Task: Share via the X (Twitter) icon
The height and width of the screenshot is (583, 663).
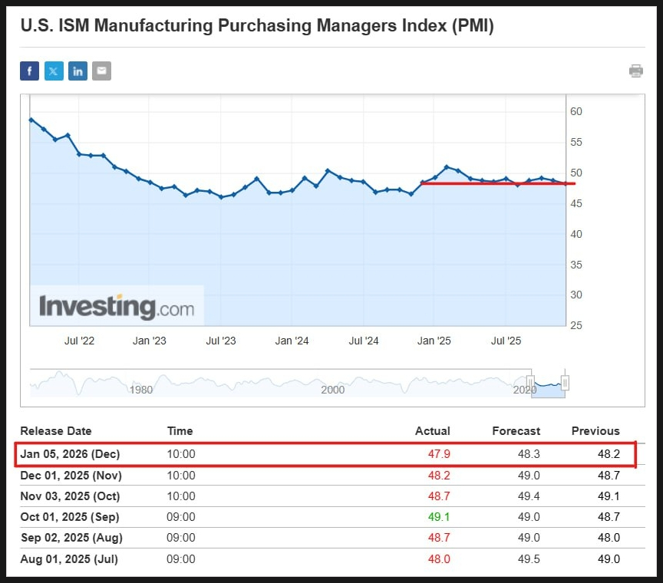Action: click(x=54, y=71)
